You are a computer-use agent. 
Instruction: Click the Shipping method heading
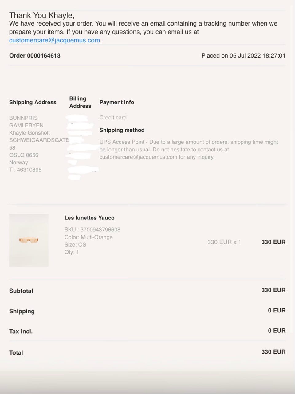(122, 130)
